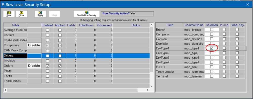Click the Column Name header
Viewport: 253px width, 99px height.
coord(194,25)
